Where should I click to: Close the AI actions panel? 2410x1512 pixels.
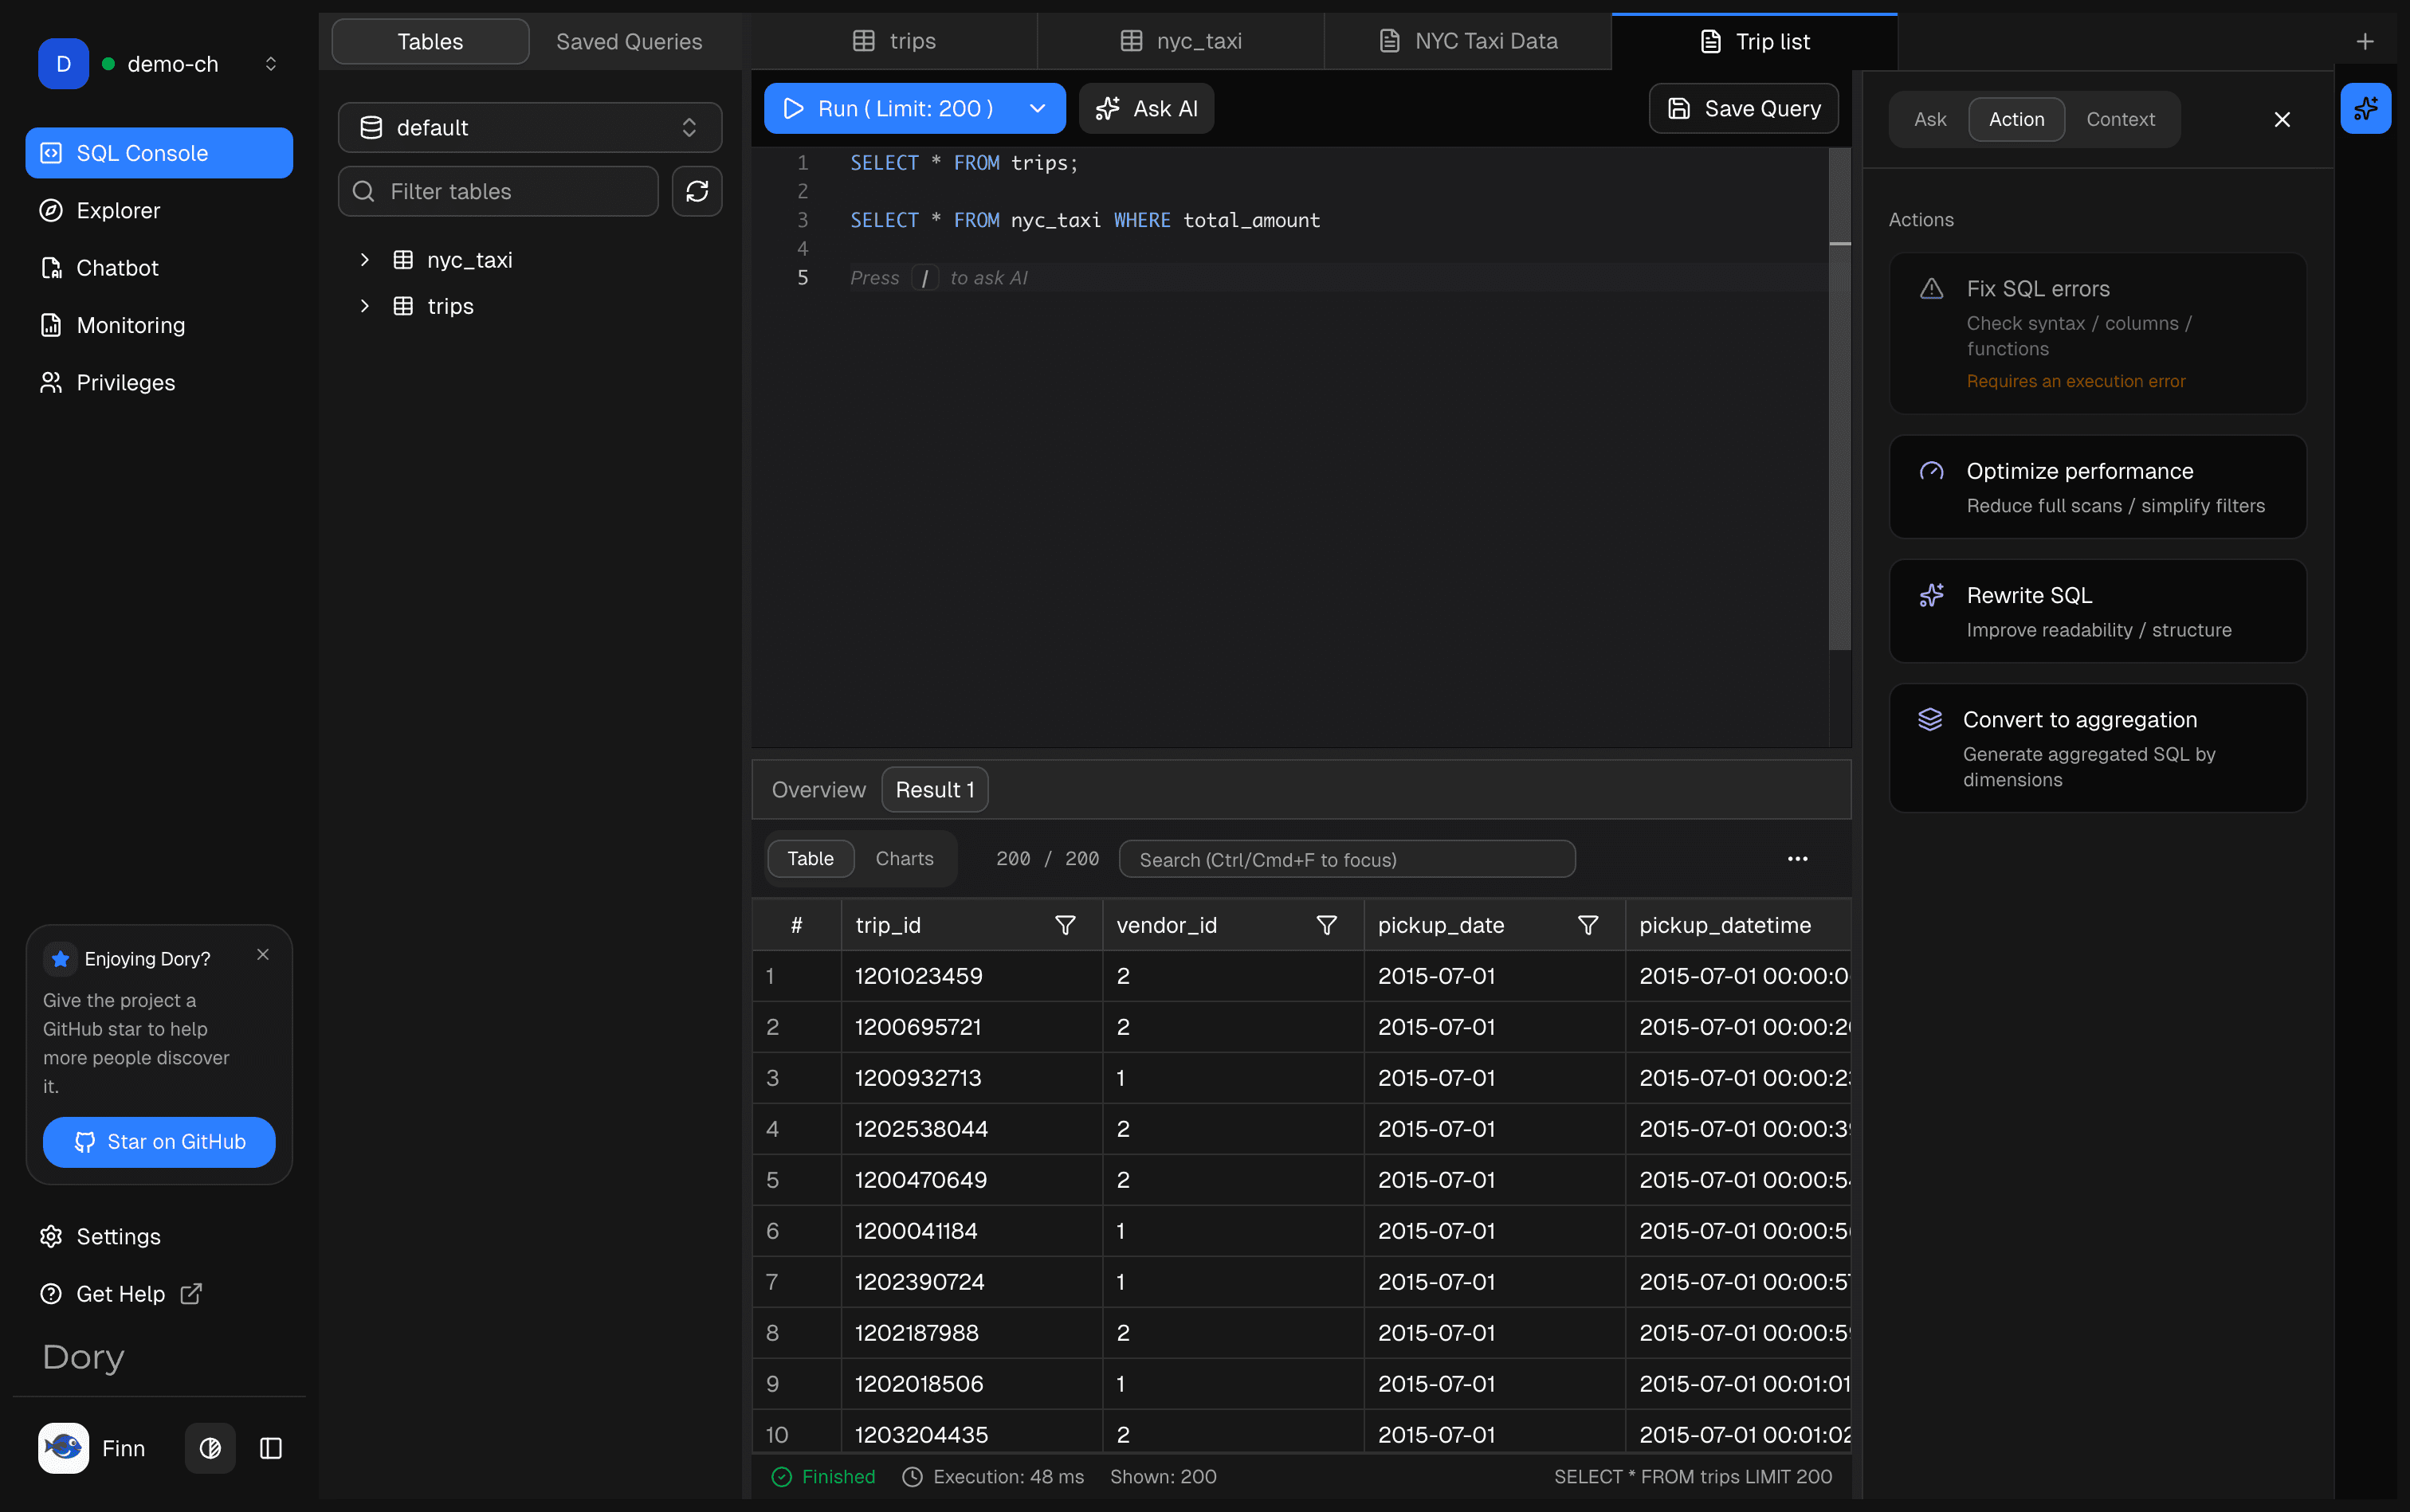tap(2281, 119)
